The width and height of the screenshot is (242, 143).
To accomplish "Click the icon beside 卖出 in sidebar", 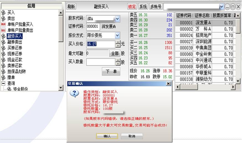I will [x=3, y=18].
